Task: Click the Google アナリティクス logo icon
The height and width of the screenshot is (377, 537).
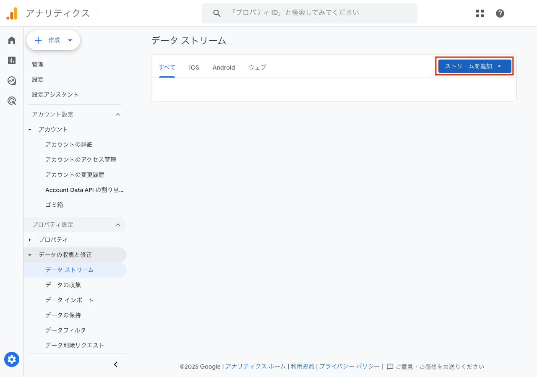Action: [x=13, y=13]
